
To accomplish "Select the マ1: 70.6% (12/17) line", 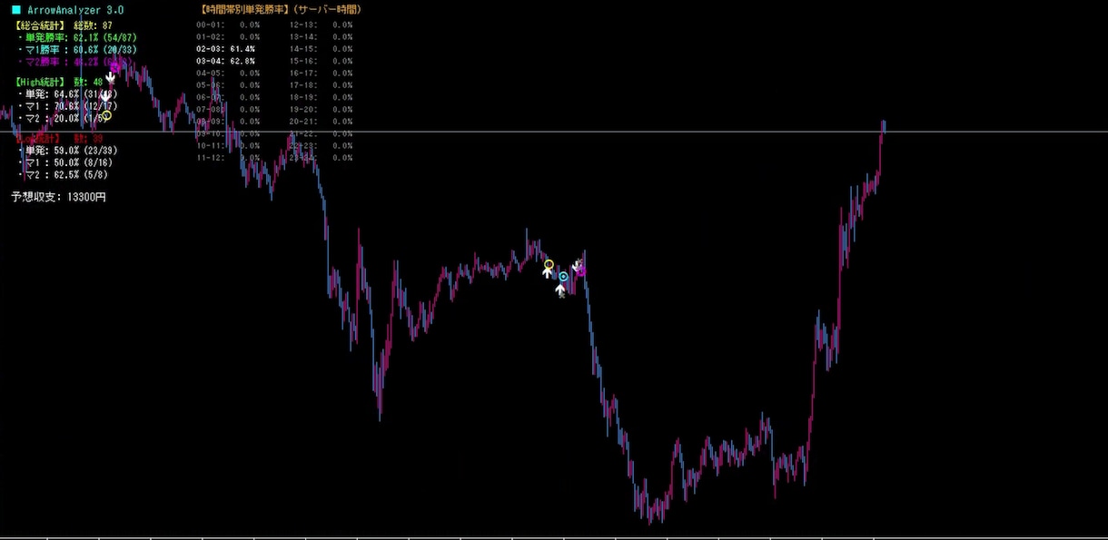I will pyautogui.click(x=67, y=106).
